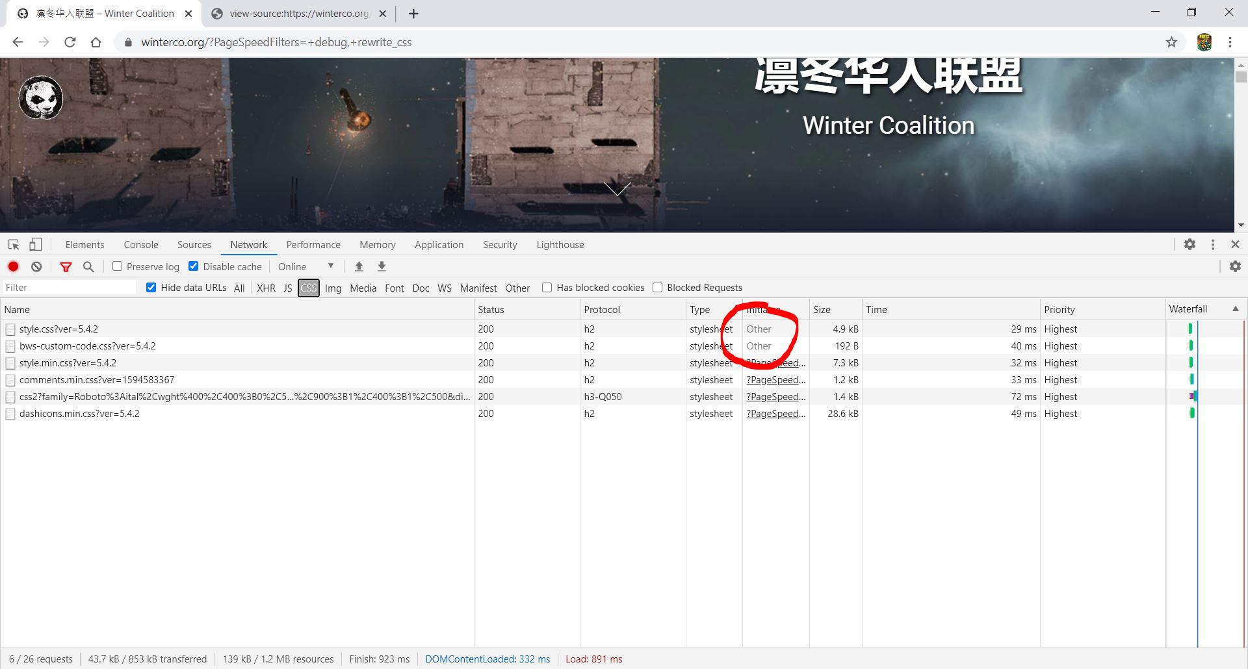Clear the network log
Image resolution: width=1248 pixels, height=669 pixels.
36,266
